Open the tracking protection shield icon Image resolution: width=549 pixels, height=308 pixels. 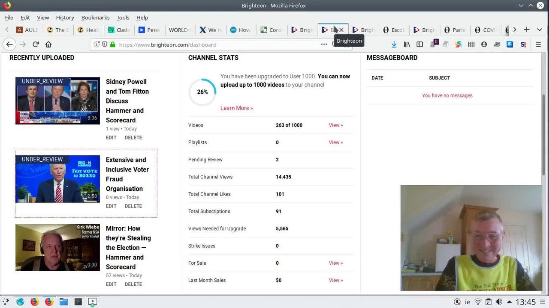[x=104, y=44]
